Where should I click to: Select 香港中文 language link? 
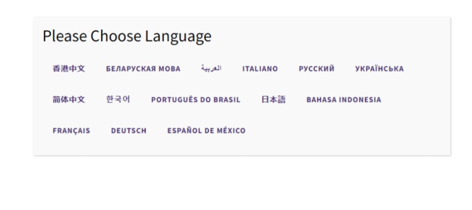69,69
